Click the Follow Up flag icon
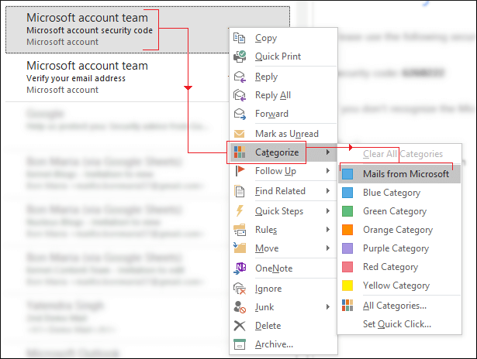Screen dimensions: 477x359 [240, 171]
